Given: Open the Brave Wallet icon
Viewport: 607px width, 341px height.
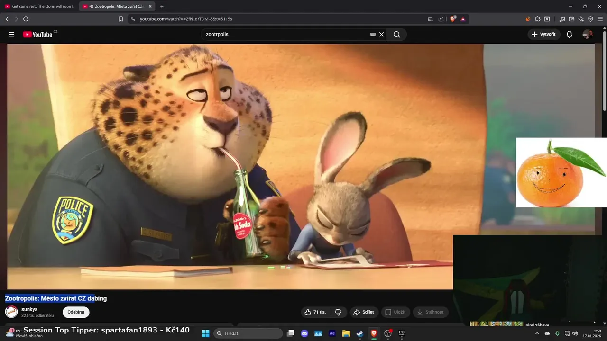Looking at the screenshot, I should point(571,19).
